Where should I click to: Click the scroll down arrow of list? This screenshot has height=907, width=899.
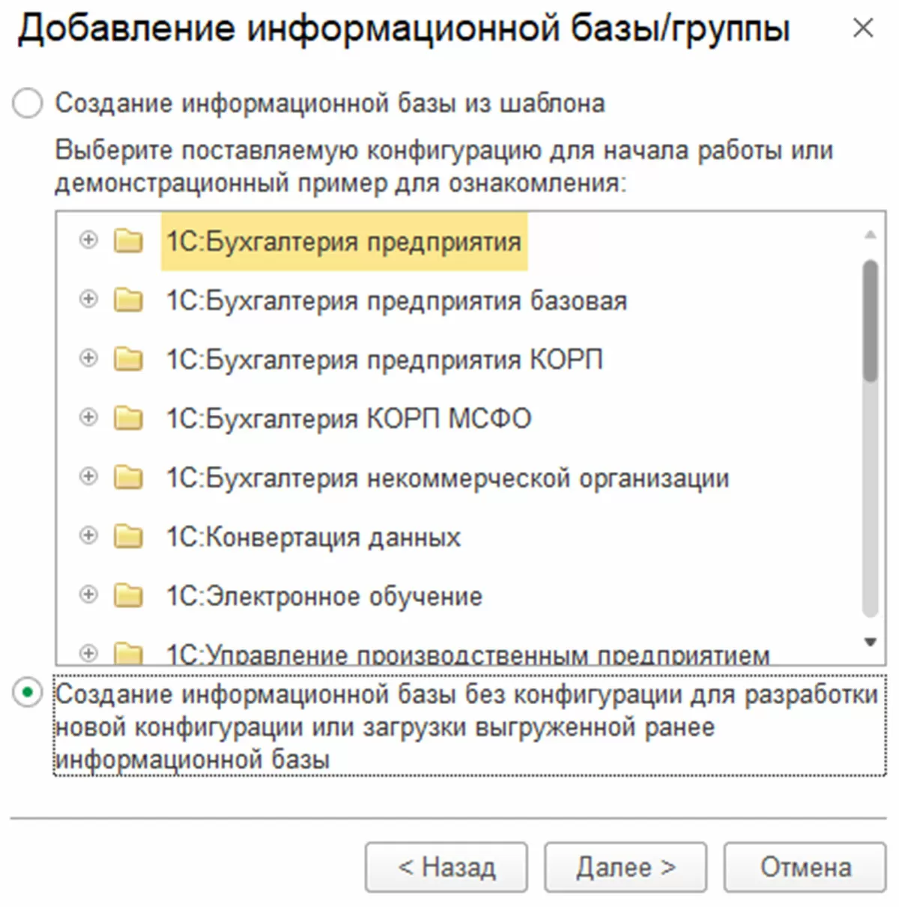point(870,642)
